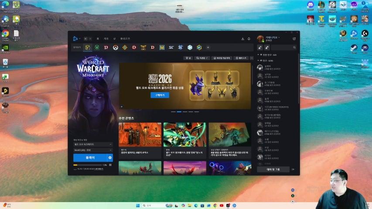Collapse friends panel with double arrow
Image resolution: width=372 pixels, height=209 pixels.
tap(293, 169)
